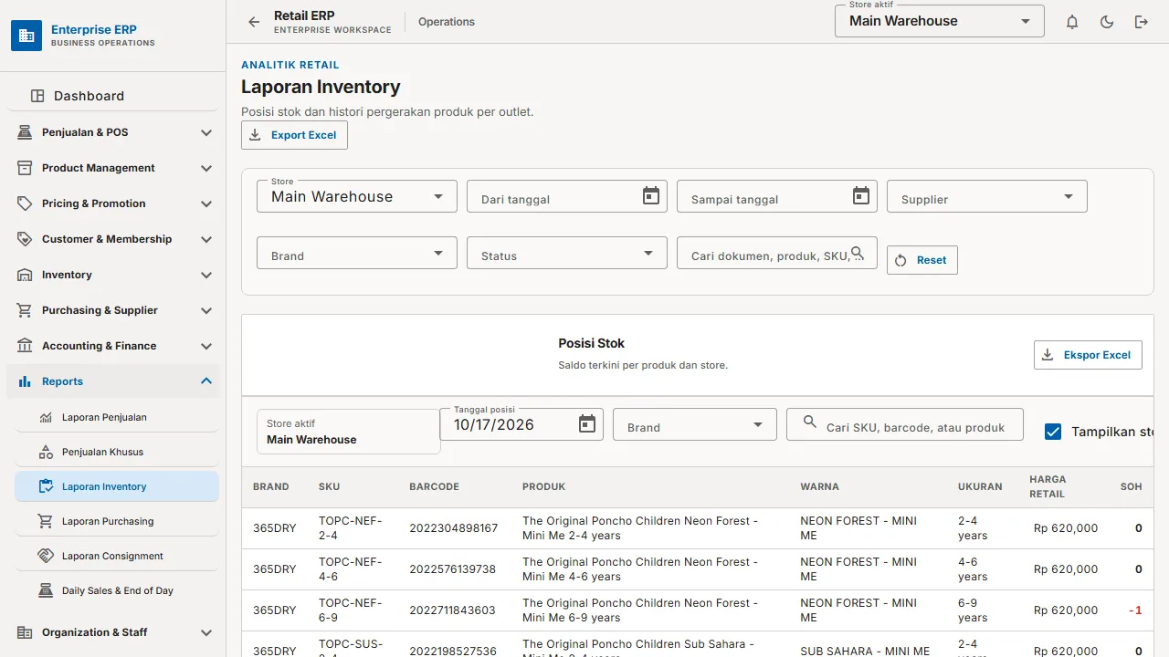1169x657 pixels.
Task: Click the Dashboard icon in sidebar
Action: (37, 96)
